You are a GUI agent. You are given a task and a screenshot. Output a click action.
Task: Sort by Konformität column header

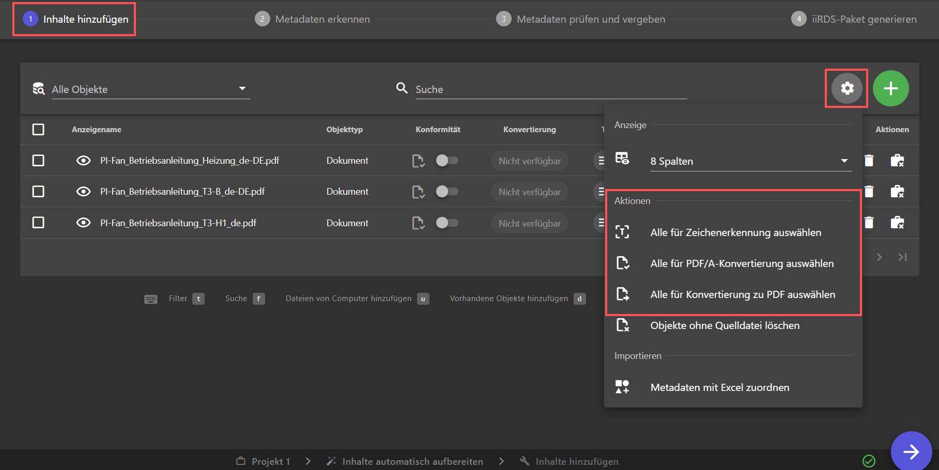pos(438,130)
